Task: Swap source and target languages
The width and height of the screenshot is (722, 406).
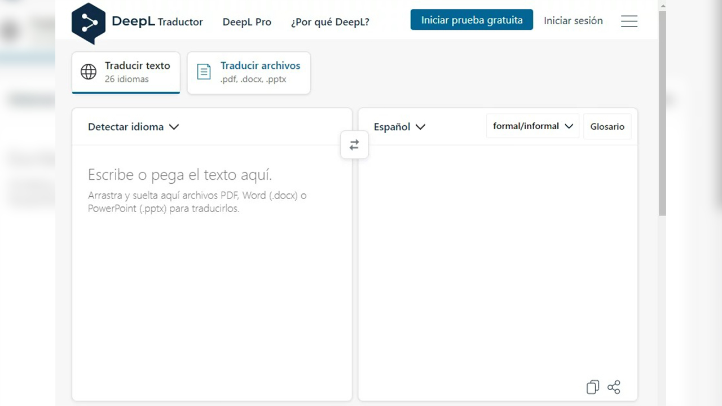Action: point(354,145)
